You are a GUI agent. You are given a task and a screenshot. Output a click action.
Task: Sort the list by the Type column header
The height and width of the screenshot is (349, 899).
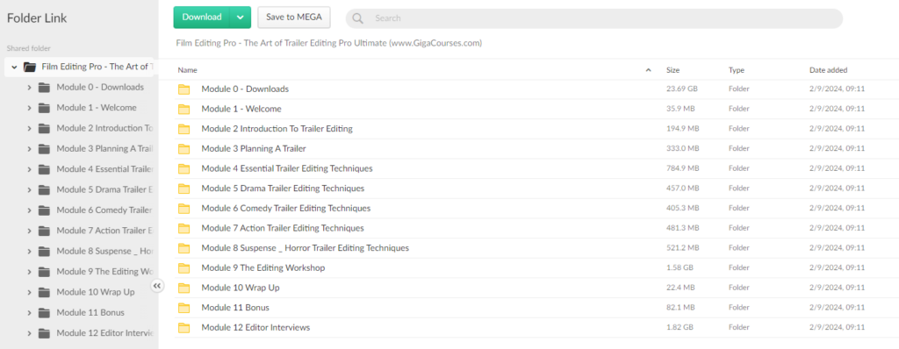click(737, 70)
